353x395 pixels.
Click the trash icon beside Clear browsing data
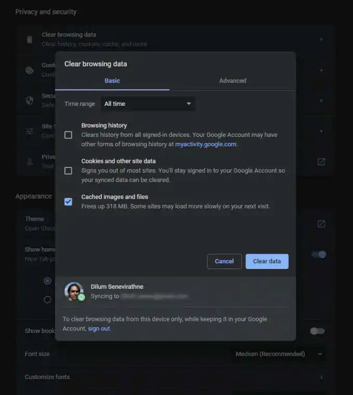tap(30, 39)
